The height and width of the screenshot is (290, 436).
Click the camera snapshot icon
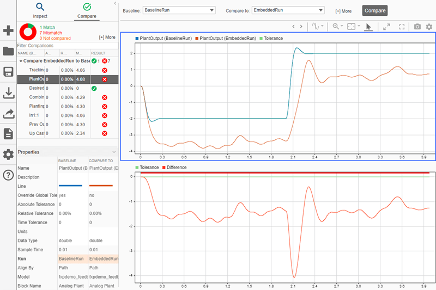(417, 27)
